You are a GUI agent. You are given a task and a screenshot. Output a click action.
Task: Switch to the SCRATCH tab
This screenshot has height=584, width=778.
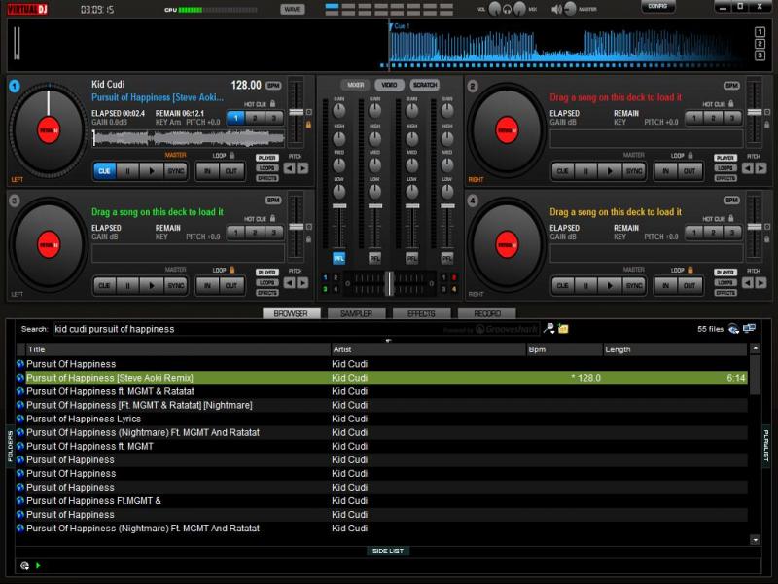coord(425,85)
